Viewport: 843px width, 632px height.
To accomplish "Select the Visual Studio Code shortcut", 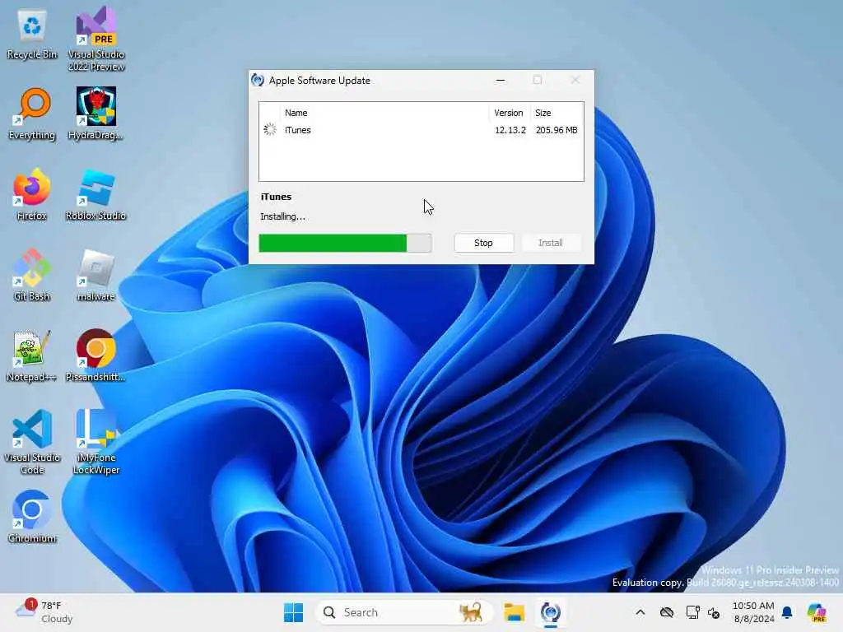I will point(32,442).
